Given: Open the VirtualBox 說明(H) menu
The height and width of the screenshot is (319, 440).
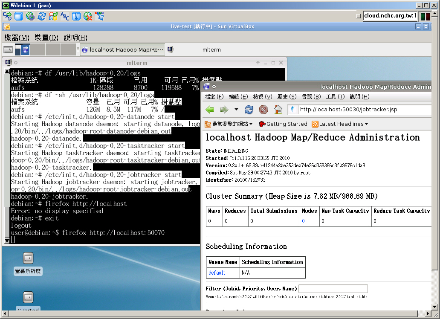Looking at the screenshot, I should pyautogui.click(x=75, y=38).
